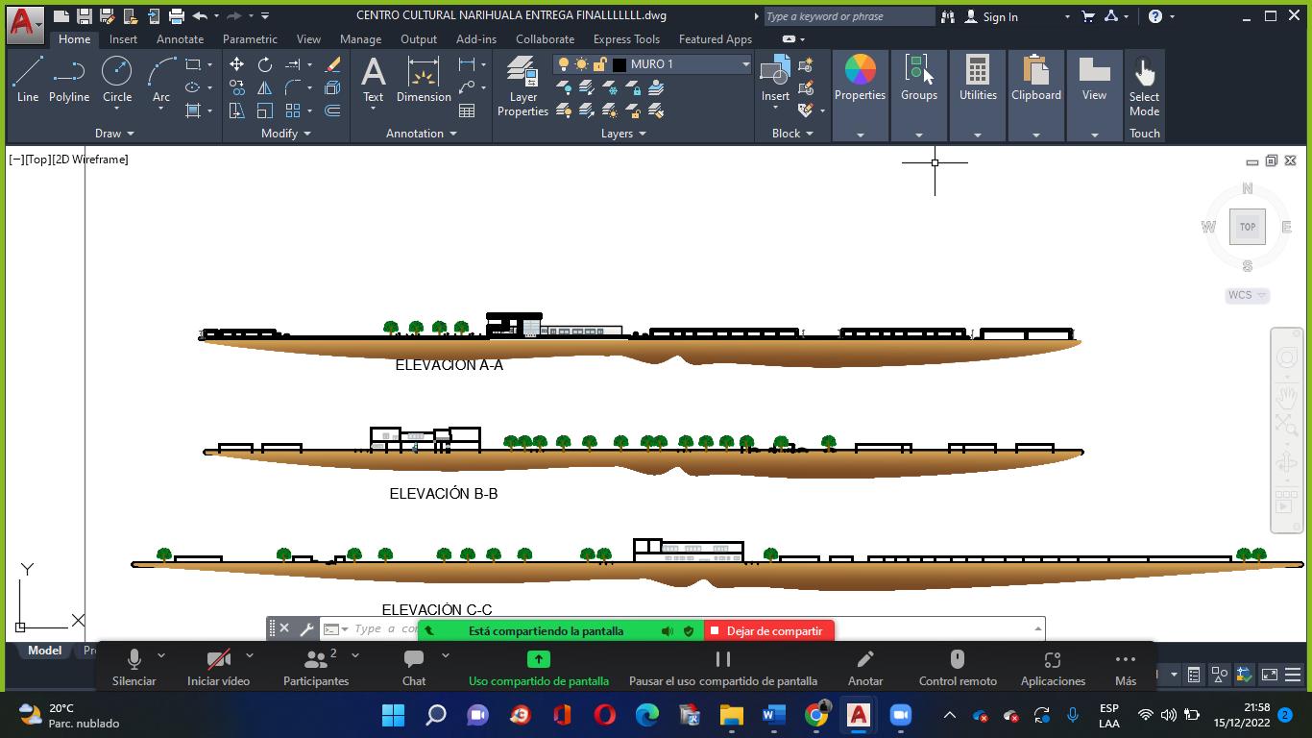The height and width of the screenshot is (738, 1312).
Task: Switch to the Annotate ribbon tab
Action: (x=180, y=39)
